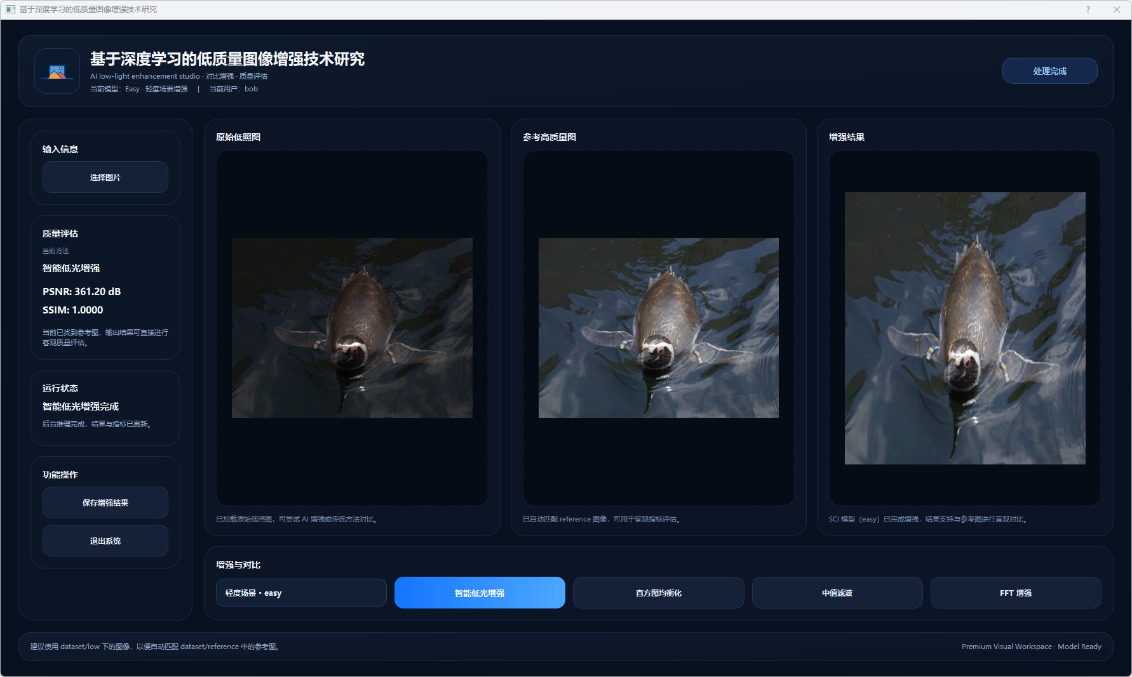The width and height of the screenshot is (1132, 677).
Task: Click the window icon in the title bar
Action: (x=10, y=10)
